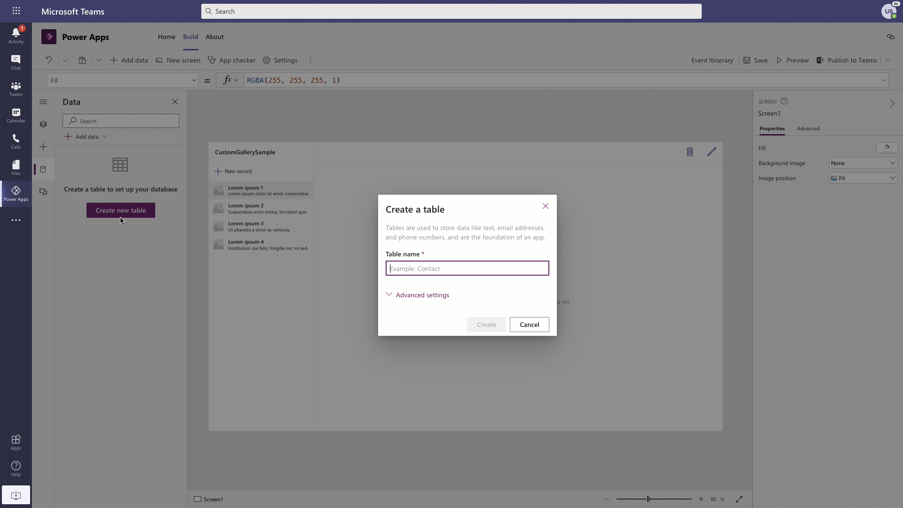The width and height of the screenshot is (903, 508).
Task: Click the Fill color swatch picker
Action: click(x=887, y=148)
